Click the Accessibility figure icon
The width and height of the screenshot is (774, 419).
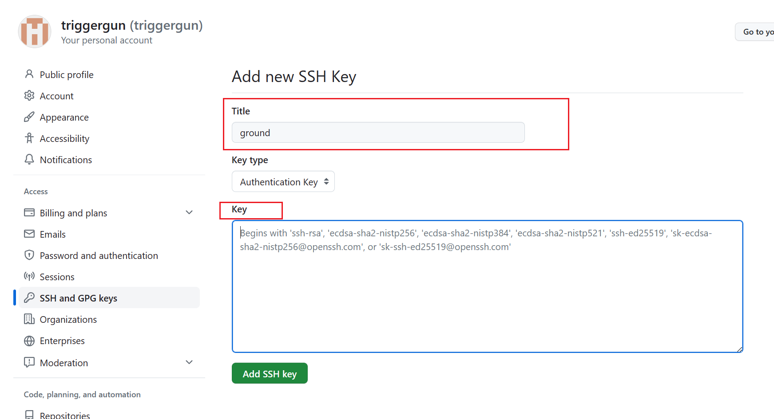29,138
